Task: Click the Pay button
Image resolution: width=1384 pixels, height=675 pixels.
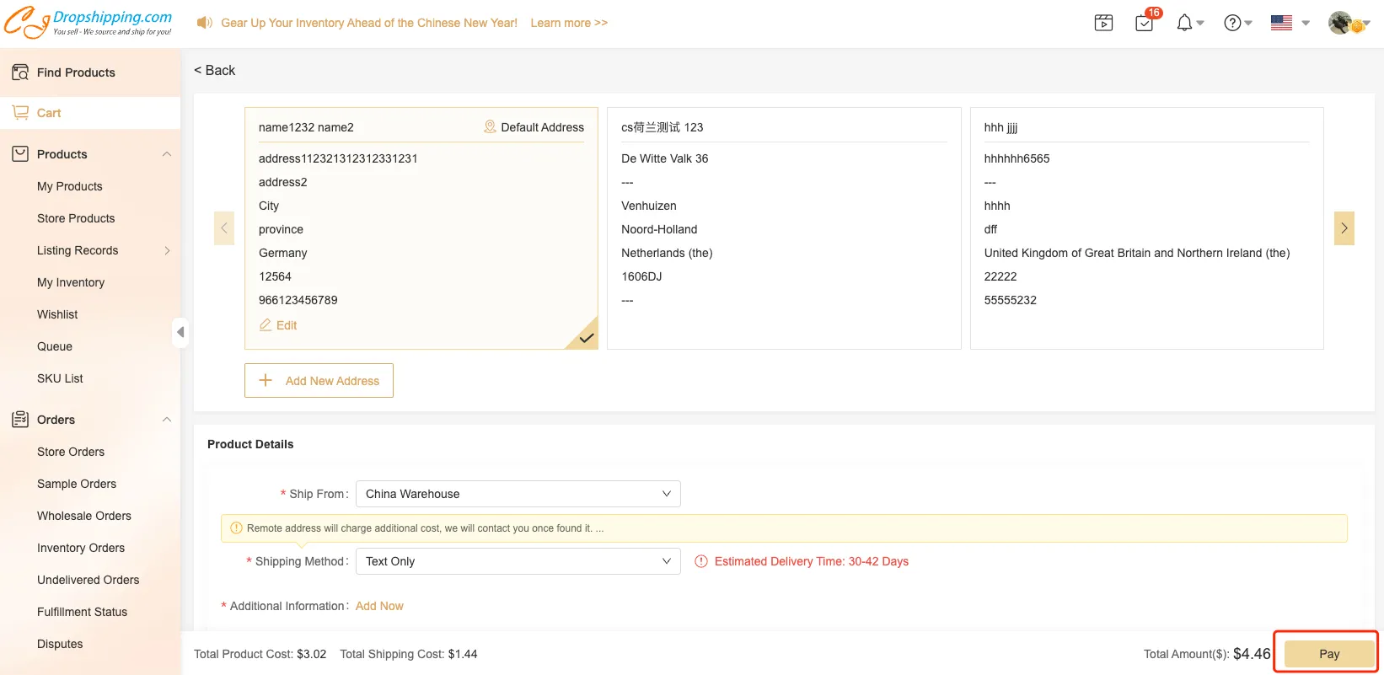Action: point(1328,654)
